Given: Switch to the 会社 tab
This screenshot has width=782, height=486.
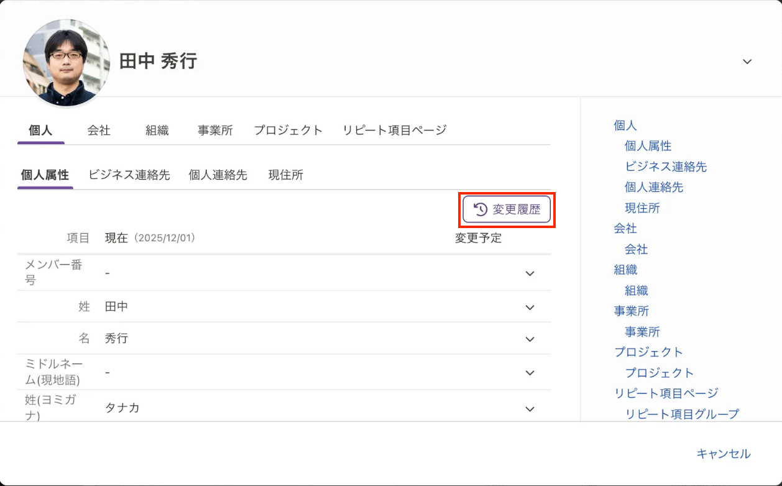Looking at the screenshot, I should click(x=99, y=131).
